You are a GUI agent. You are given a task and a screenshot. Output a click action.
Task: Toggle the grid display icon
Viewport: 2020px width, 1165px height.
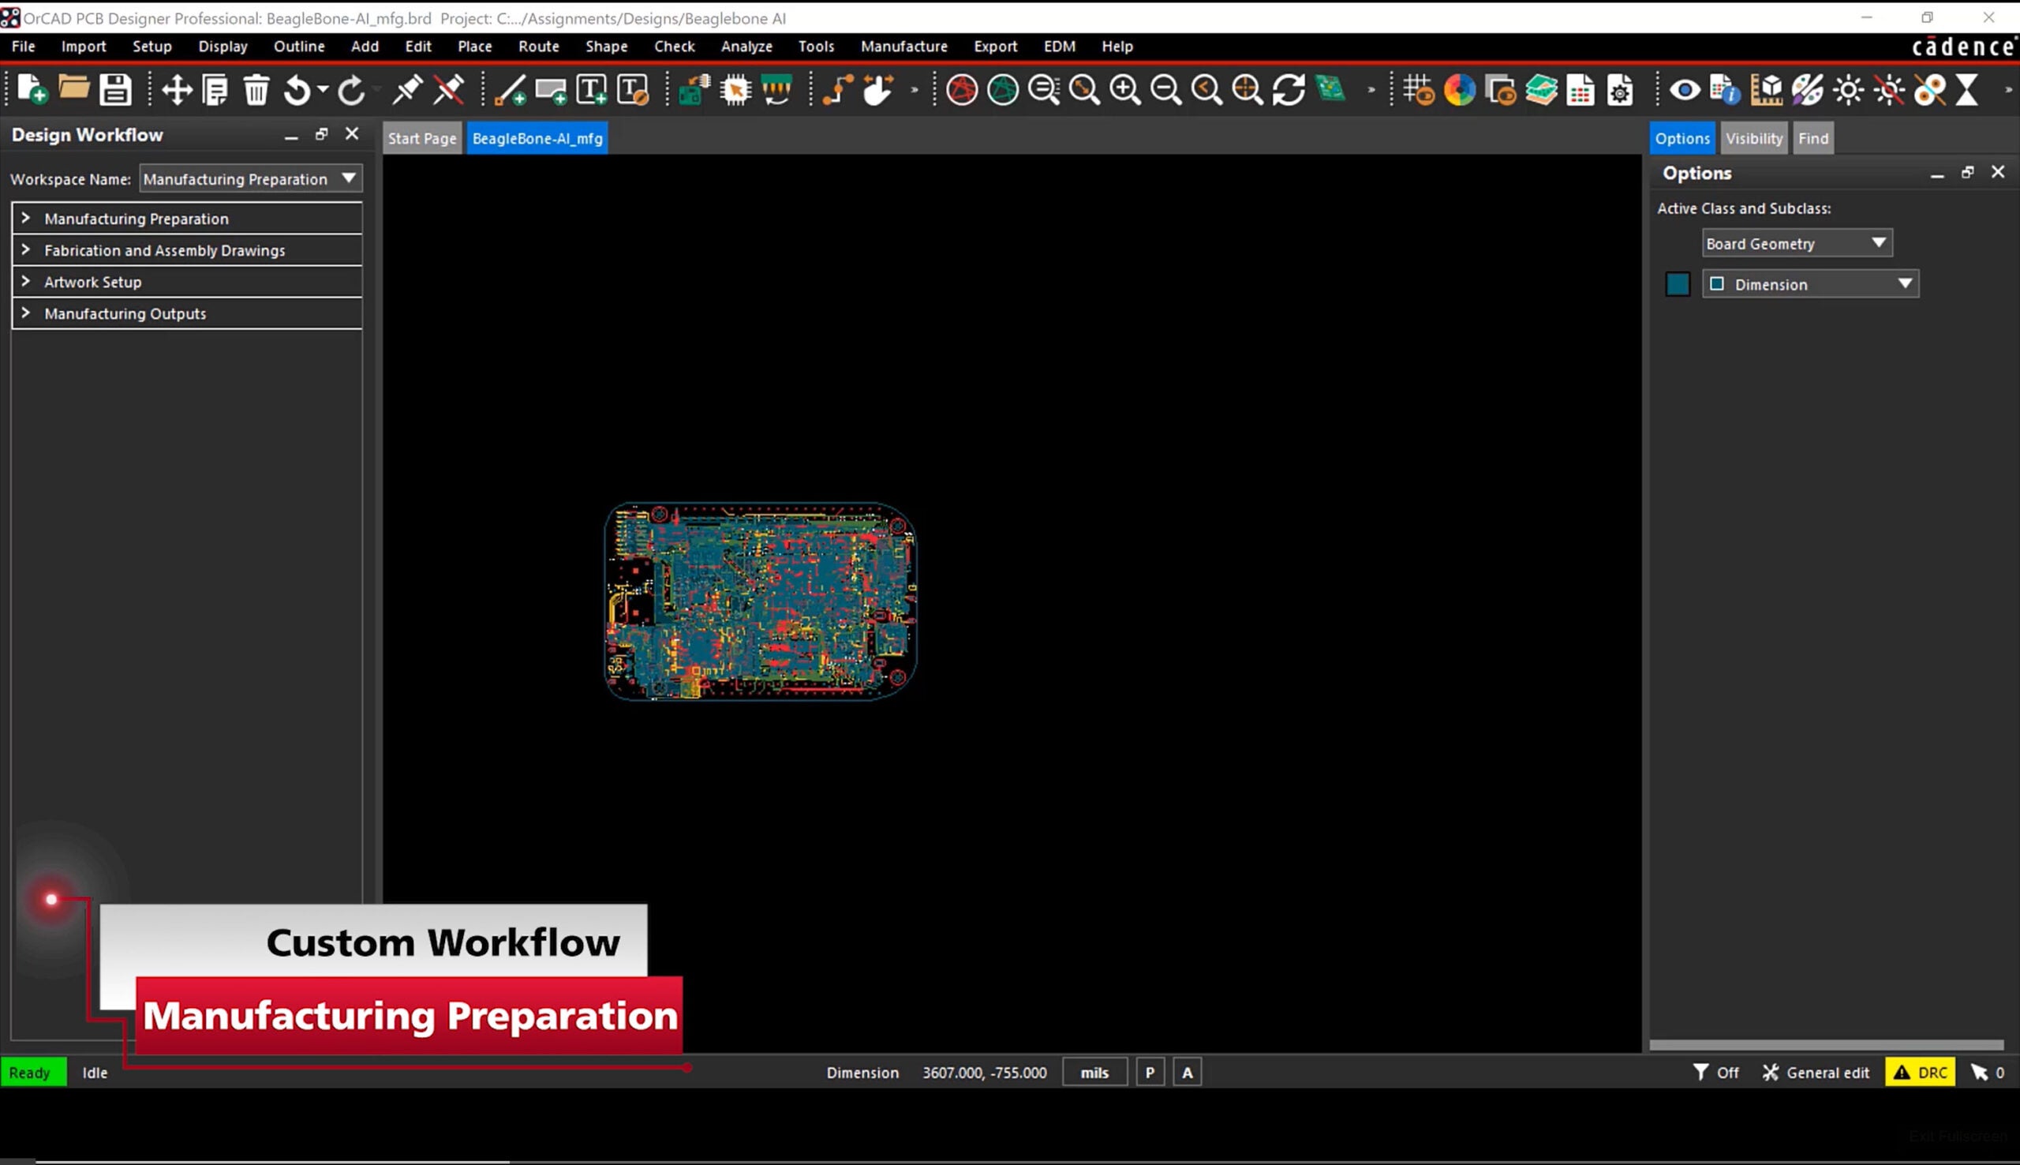tap(1419, 90)
